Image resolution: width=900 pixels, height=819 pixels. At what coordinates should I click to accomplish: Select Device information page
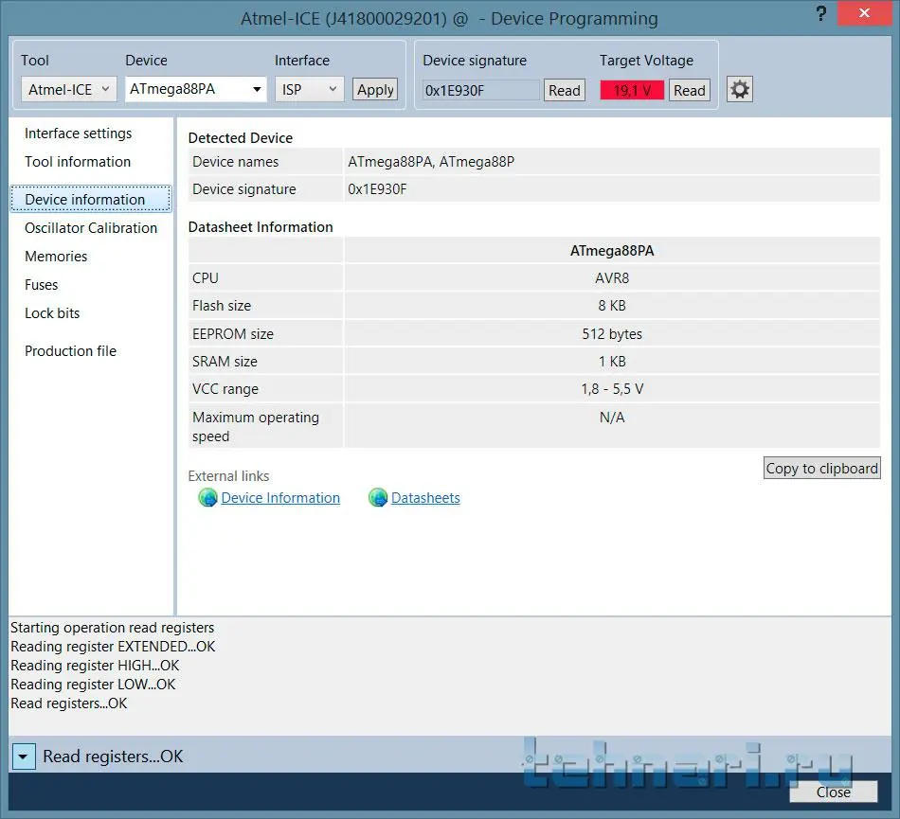[91, 199]
